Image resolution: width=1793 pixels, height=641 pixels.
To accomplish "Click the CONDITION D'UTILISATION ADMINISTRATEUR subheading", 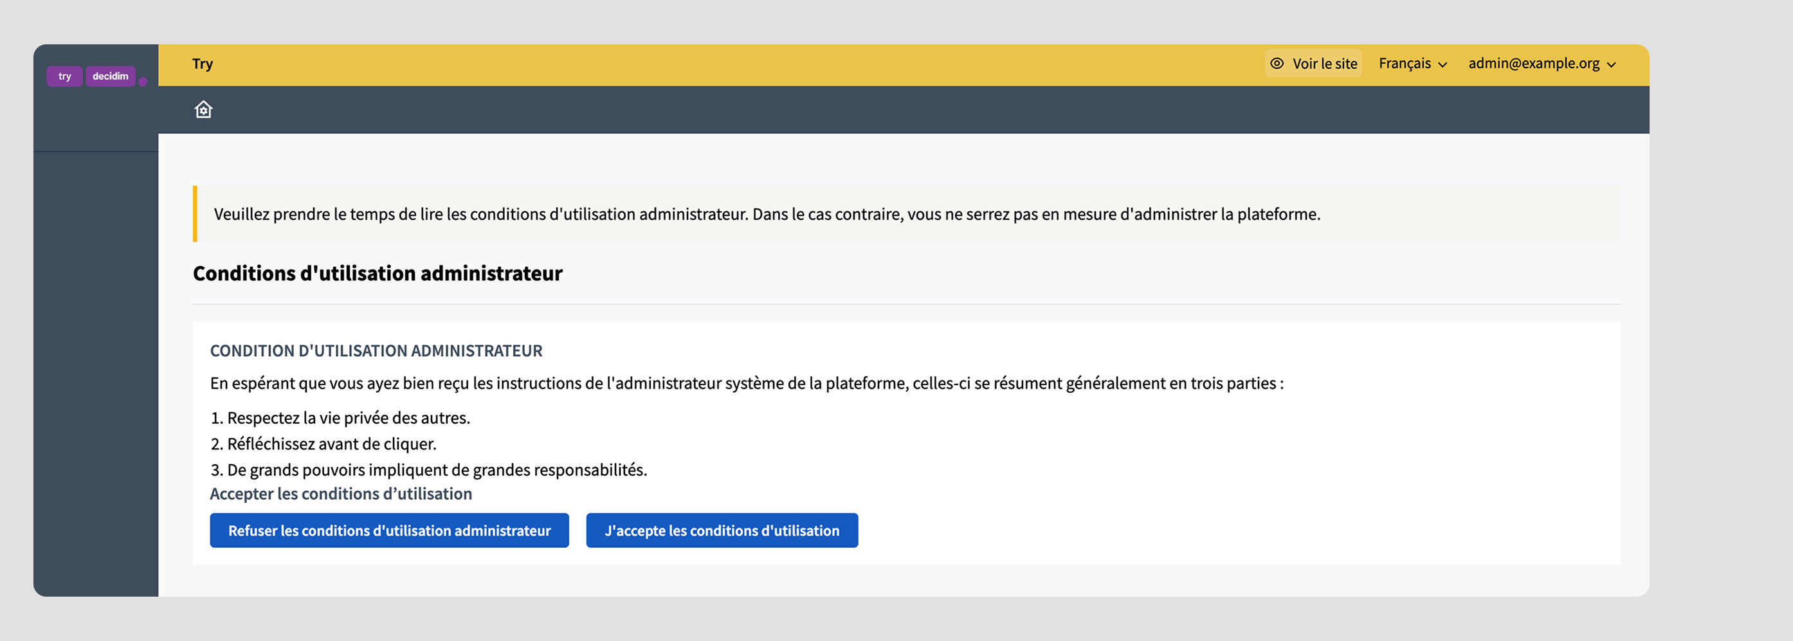I will coord(376,351).
